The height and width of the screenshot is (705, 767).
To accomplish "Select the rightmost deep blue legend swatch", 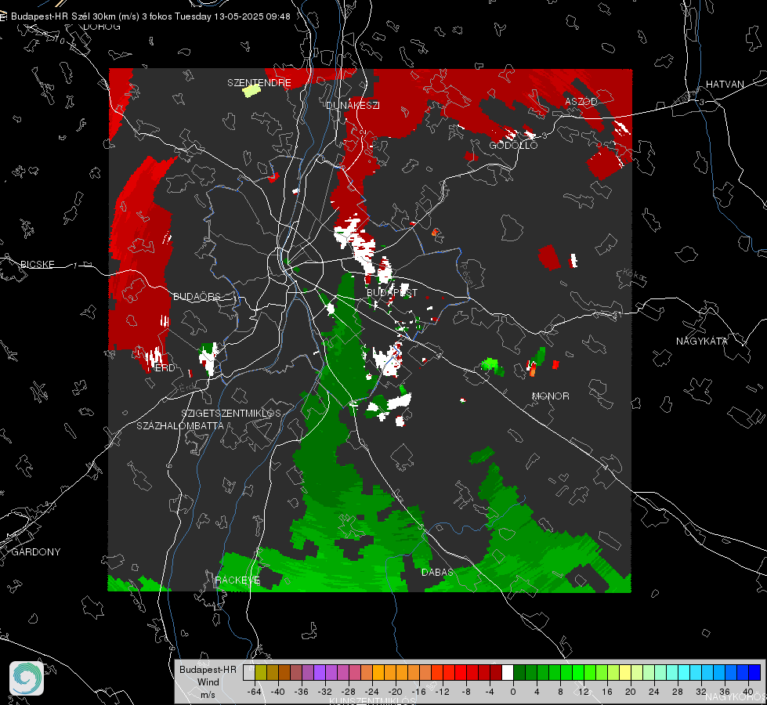I will pyautogui.click(x=754, y=672).
